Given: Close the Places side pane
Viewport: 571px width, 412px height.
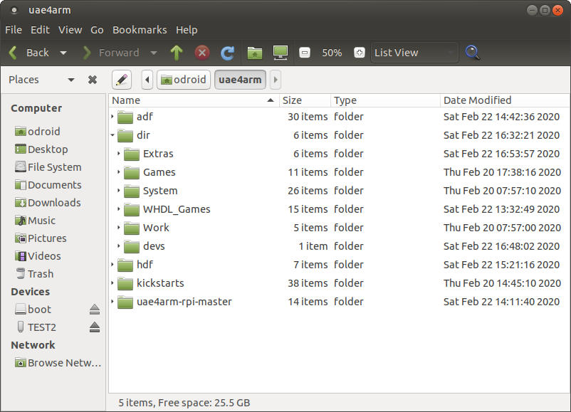Looking at the screenshot, I should pyautogui.click(x=93, y=80).
